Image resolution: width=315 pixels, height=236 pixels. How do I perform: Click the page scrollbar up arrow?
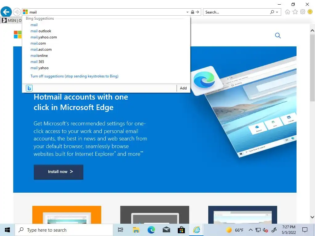312,31
